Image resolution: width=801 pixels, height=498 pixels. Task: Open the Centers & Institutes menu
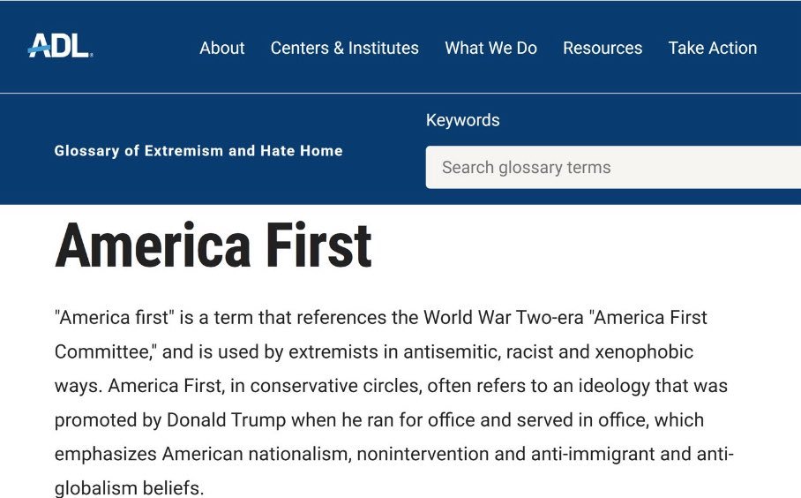(x=344, y=48)
